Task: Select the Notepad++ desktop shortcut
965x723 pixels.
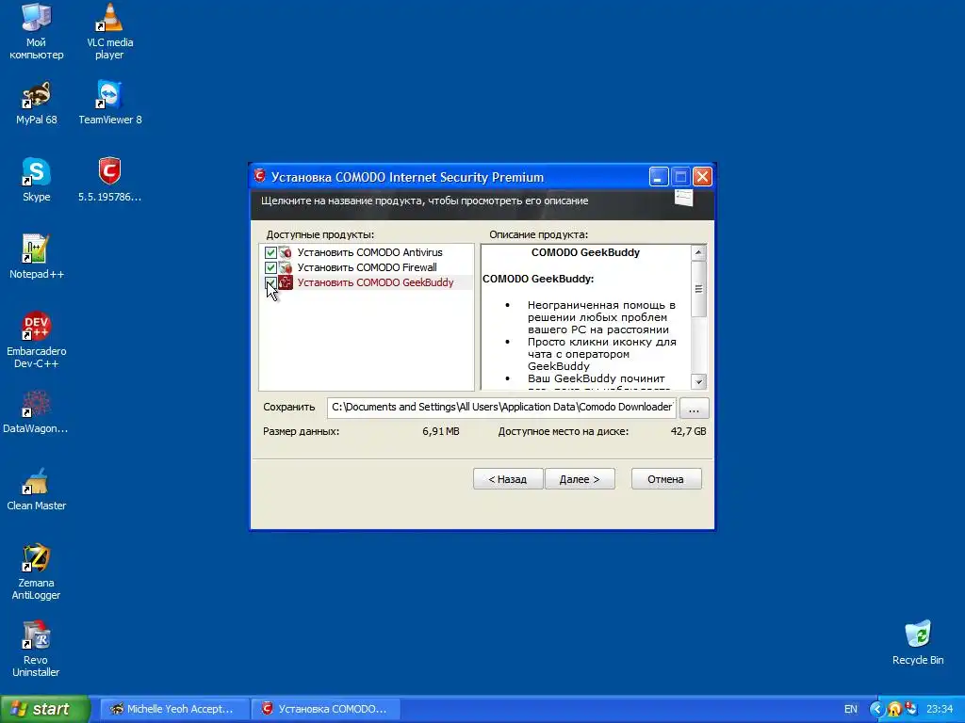Action: 36,257
